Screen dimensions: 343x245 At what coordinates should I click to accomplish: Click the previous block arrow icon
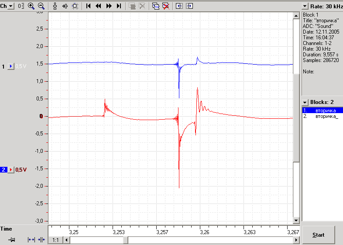(x=179, y=6)
